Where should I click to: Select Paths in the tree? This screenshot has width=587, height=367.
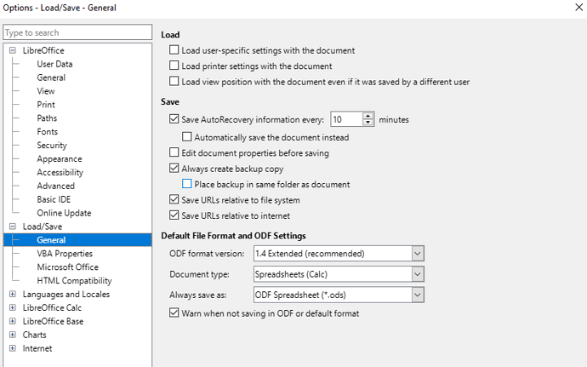(x=47, y=118)
